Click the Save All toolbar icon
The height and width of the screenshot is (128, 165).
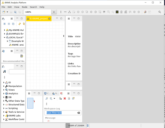(x=20, y=12)
